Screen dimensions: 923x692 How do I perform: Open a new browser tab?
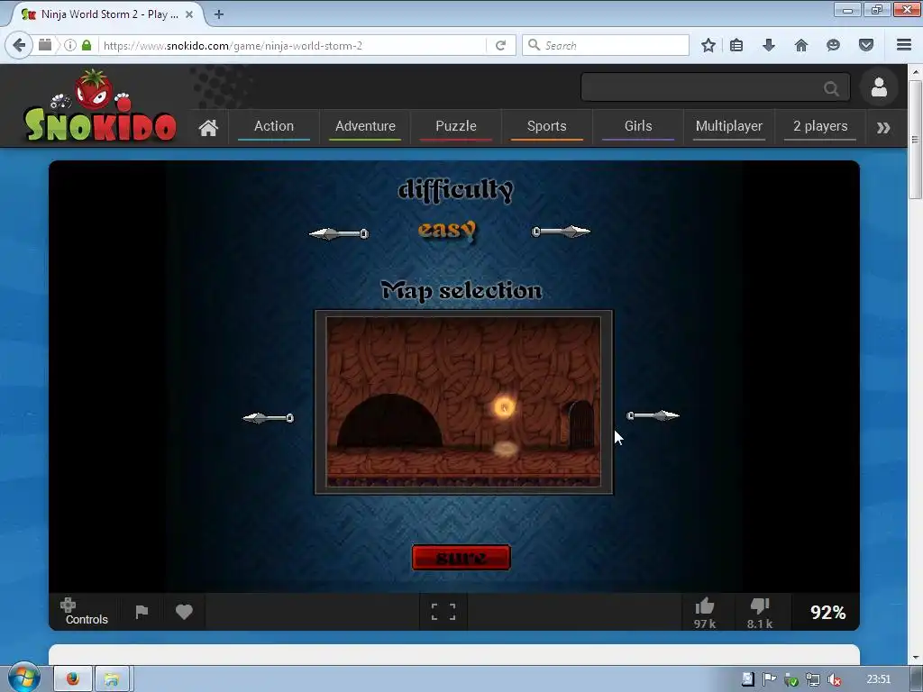pyautogui.click(x=219, y=14)
